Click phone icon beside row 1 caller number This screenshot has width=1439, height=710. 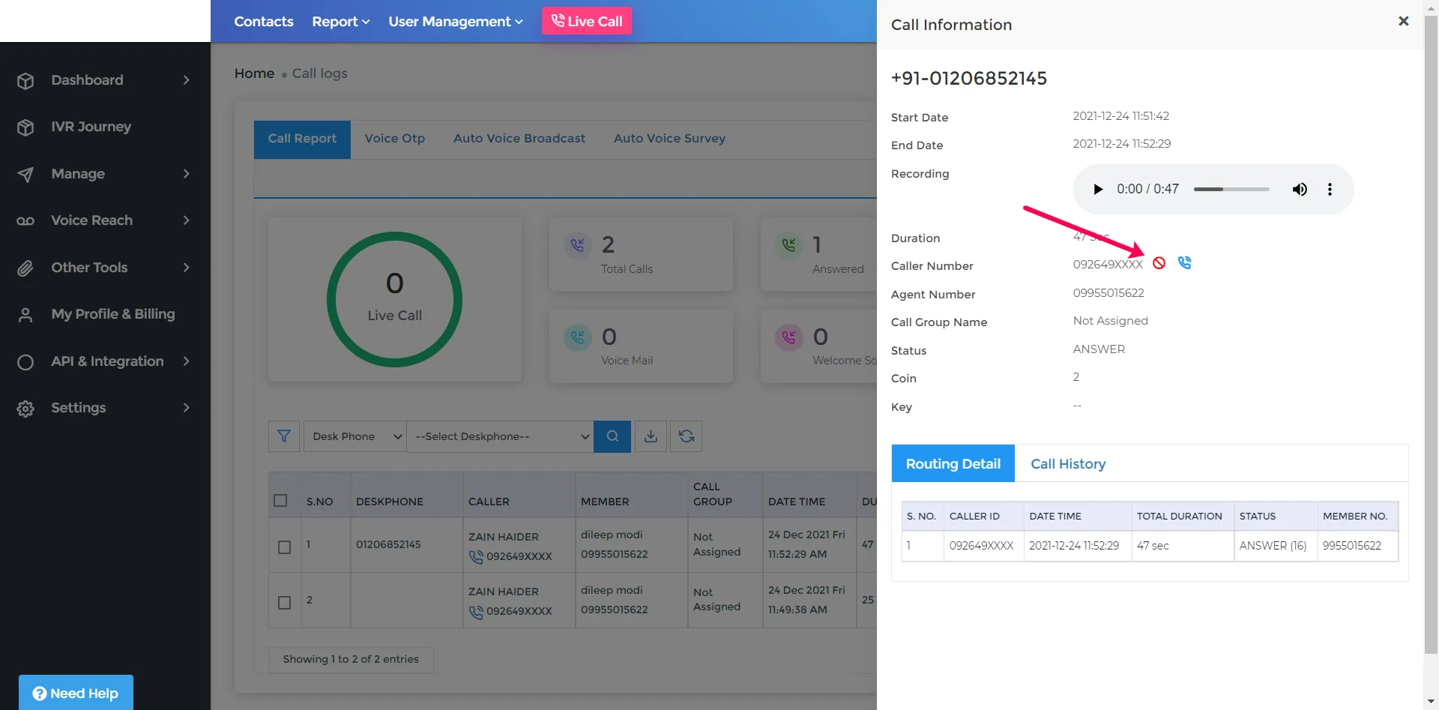tap(476, 557)
